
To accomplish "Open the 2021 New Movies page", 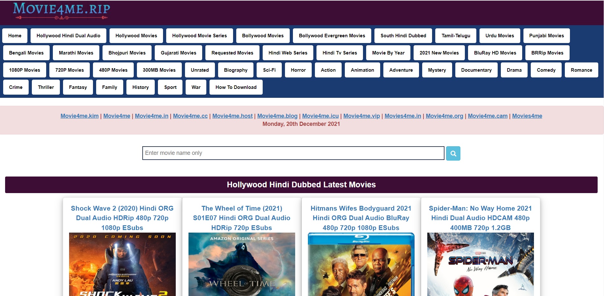I will coord(439,53).
